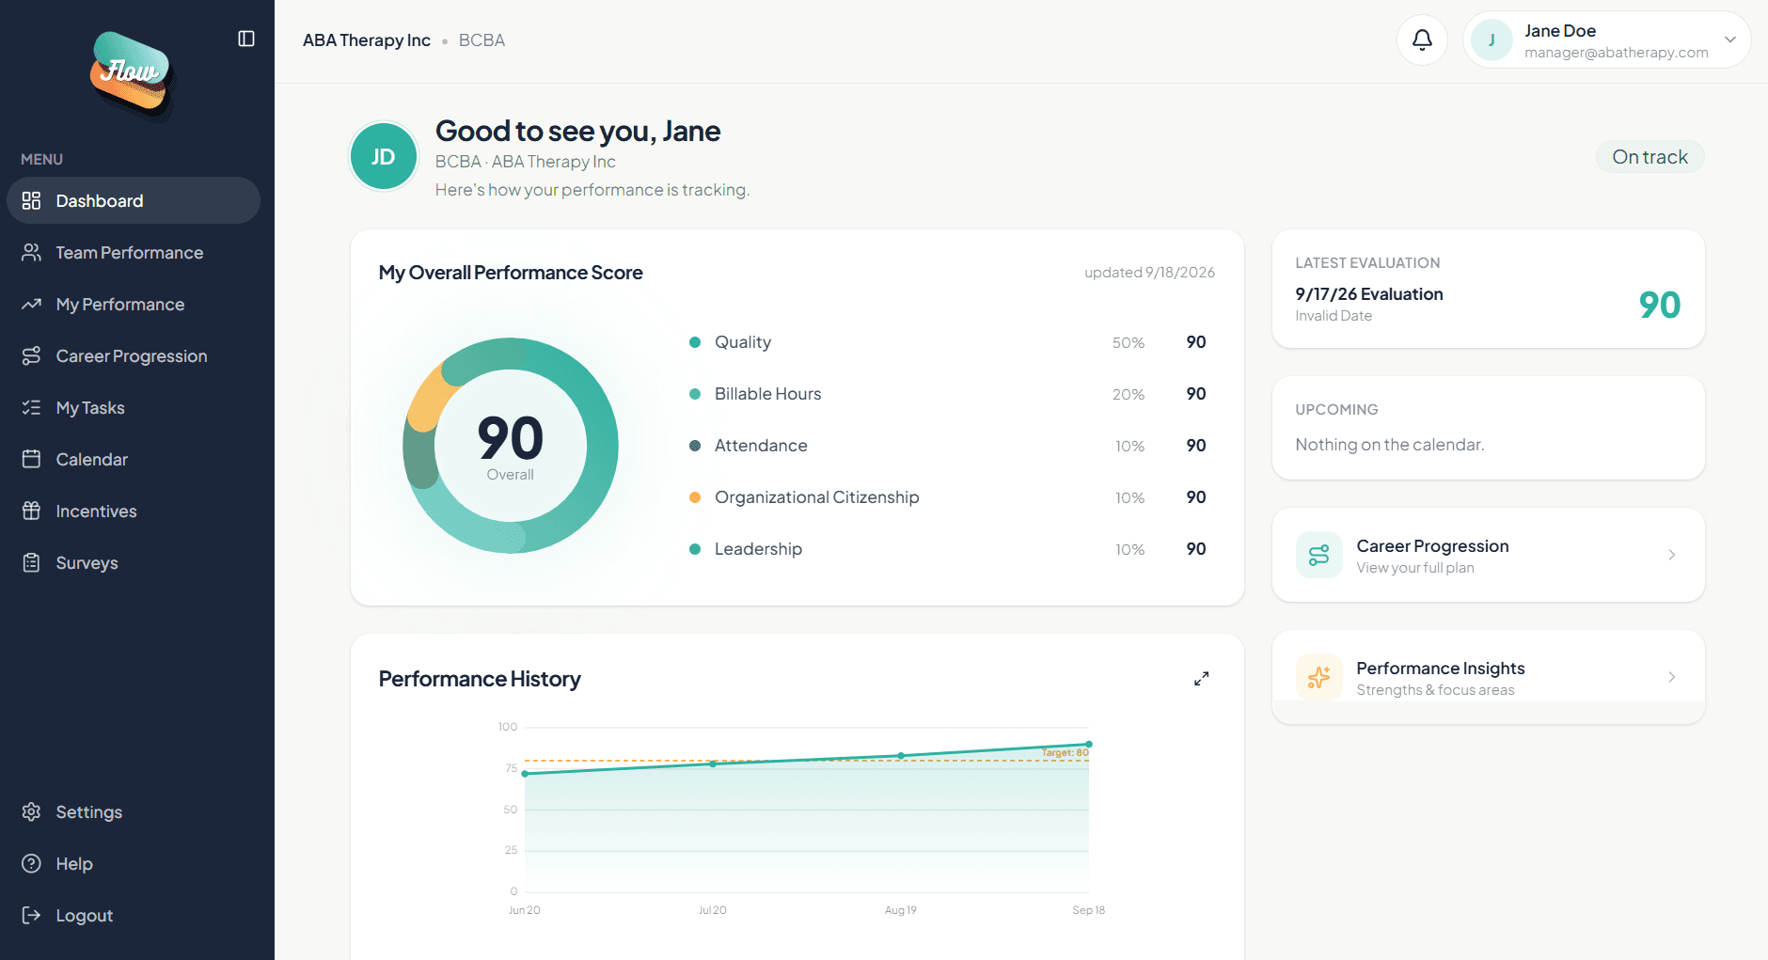1768x960 pixels.
Task: Click the 'updated 9/18/2026' text
Action: (1149, 273)
